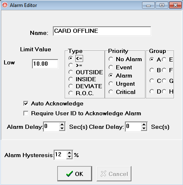Click the Alarm Editor app icon in title bar
Image resolution: width=183 pixels, height=185 pixels.
5,5
